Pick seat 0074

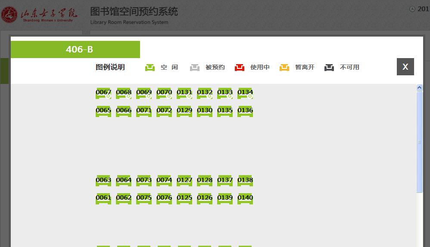click(164, 181)
